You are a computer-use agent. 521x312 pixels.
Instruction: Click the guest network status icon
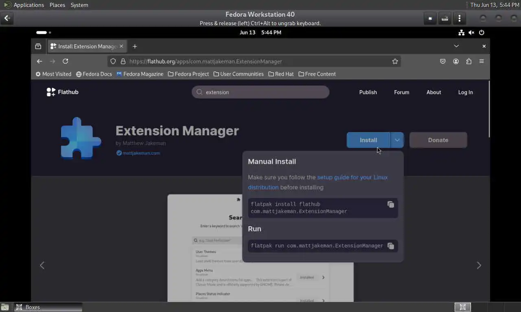461,32
